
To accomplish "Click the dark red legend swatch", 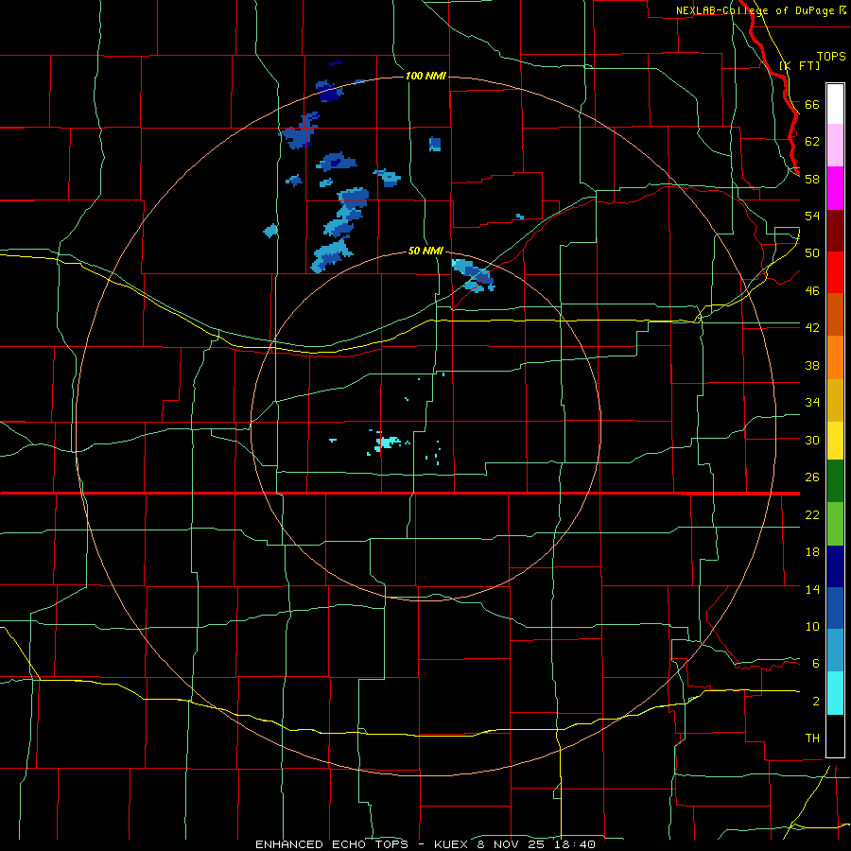I will point(835,231).
